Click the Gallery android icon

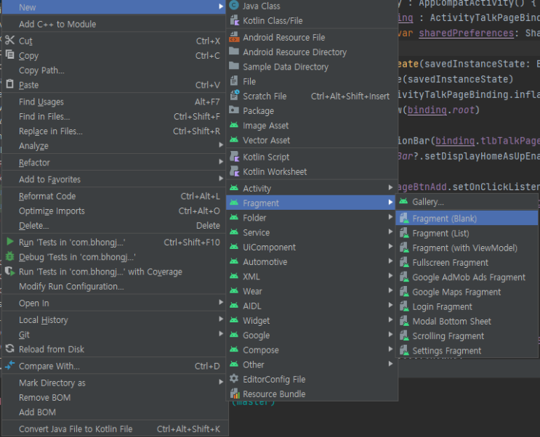(403, 201)
